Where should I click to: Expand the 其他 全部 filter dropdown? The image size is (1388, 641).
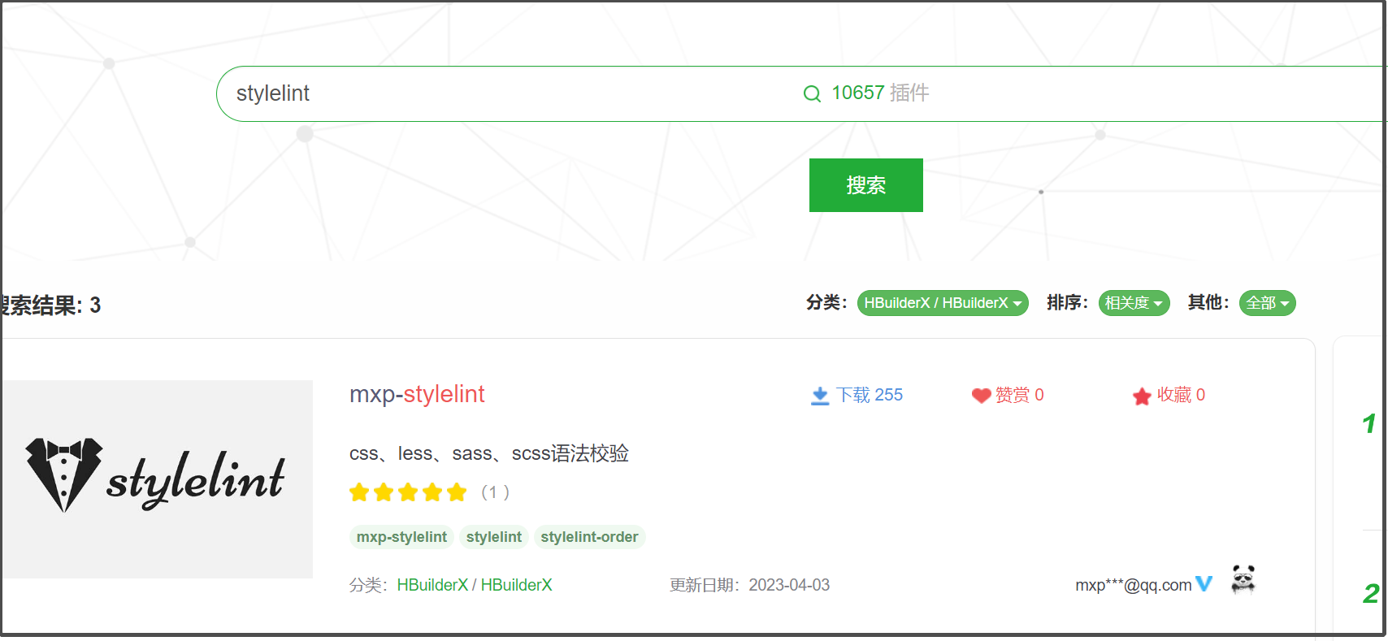[x=1267, y=303]
